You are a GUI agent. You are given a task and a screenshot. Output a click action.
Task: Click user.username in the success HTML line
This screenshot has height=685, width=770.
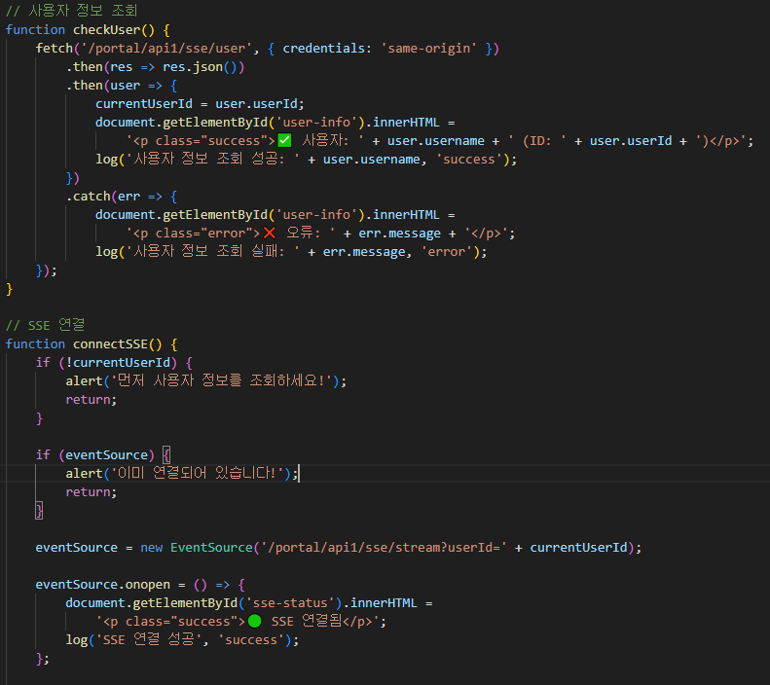click(436, 141)
